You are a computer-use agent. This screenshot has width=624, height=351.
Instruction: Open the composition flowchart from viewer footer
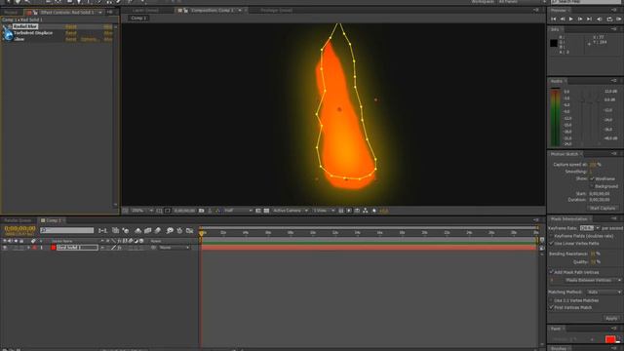tap(366, 211)
